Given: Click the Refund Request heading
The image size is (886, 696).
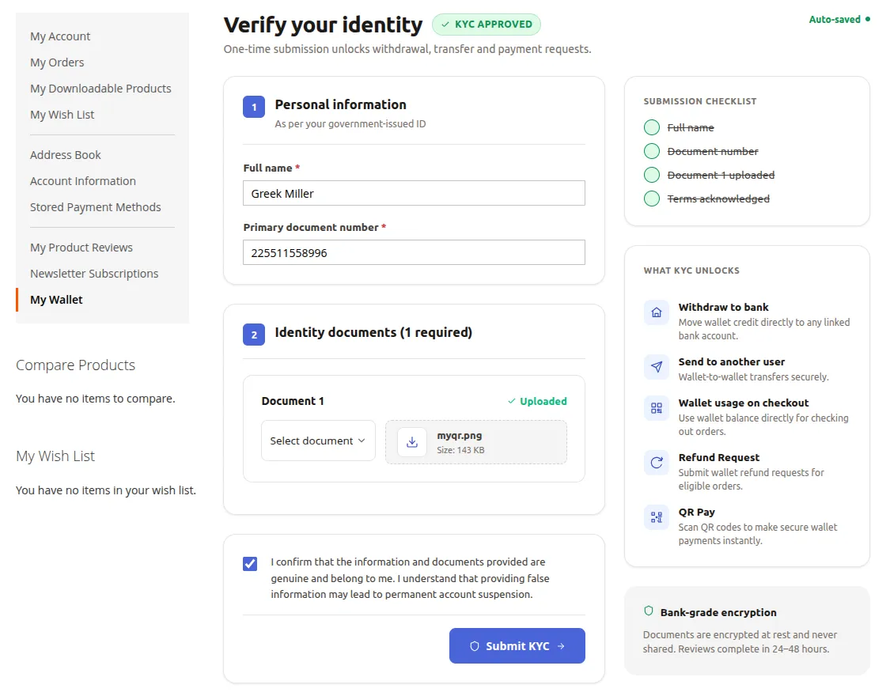Looking at the screenshot, I should 719,458.
